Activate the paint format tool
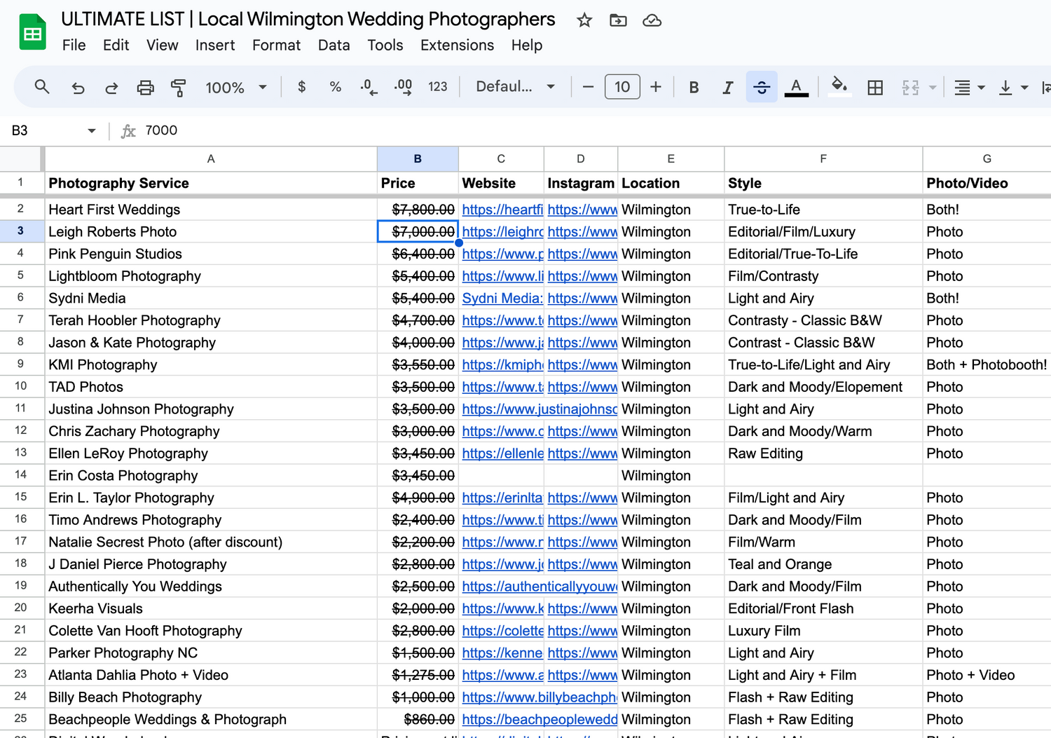 pos(179,88)
